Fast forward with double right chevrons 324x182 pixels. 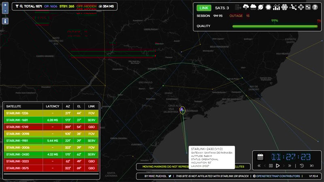(290, 166)
